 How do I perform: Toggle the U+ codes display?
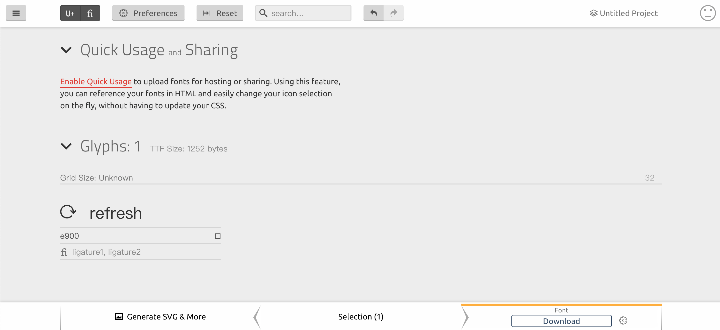70,13
